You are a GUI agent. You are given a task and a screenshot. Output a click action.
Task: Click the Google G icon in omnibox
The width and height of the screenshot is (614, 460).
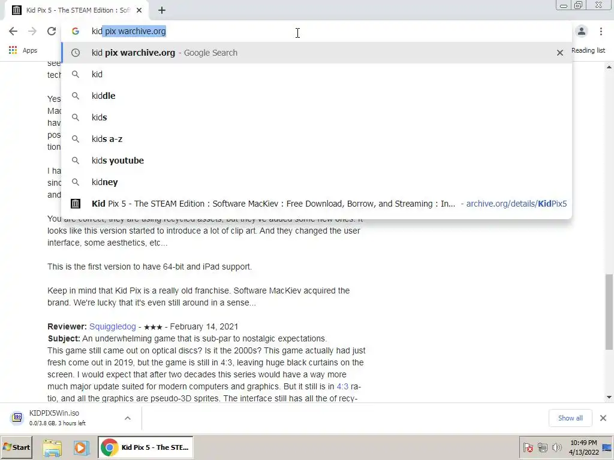[x=75, y=31]
